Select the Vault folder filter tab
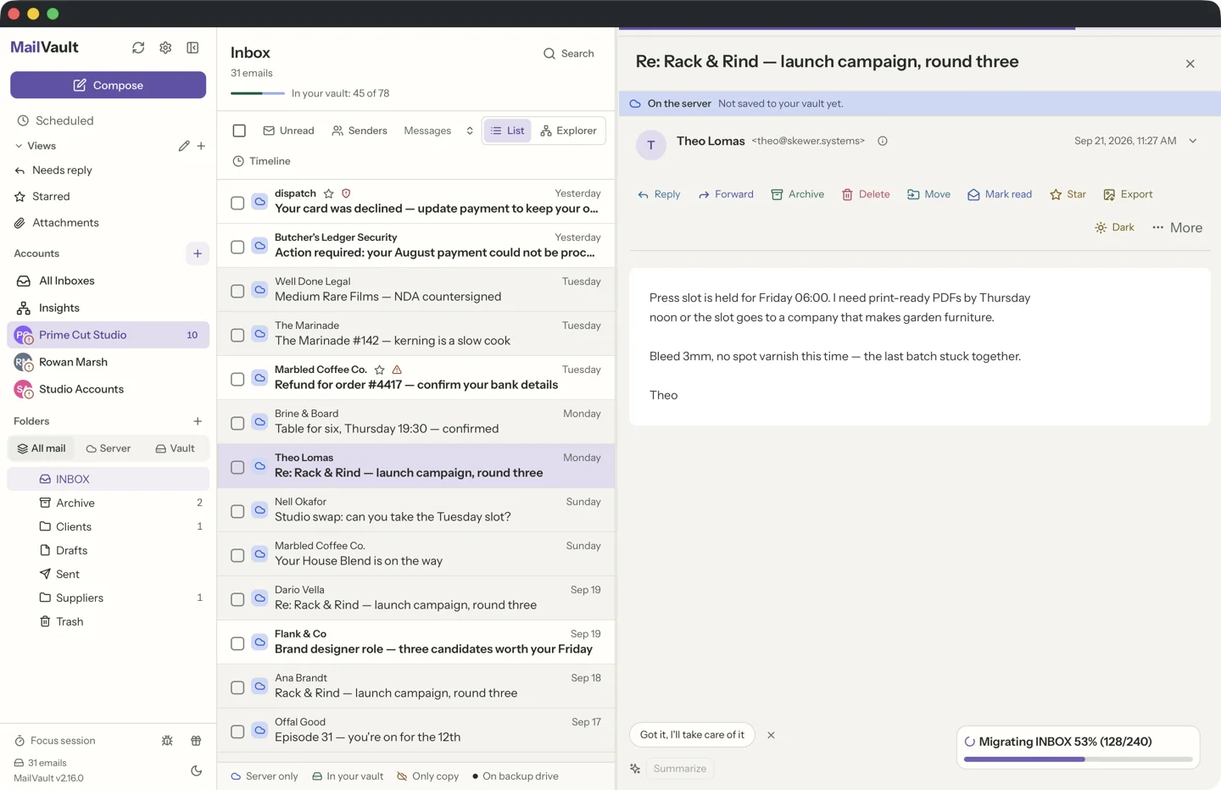This screenshot has height=790, width=1221. coord(176,448)
